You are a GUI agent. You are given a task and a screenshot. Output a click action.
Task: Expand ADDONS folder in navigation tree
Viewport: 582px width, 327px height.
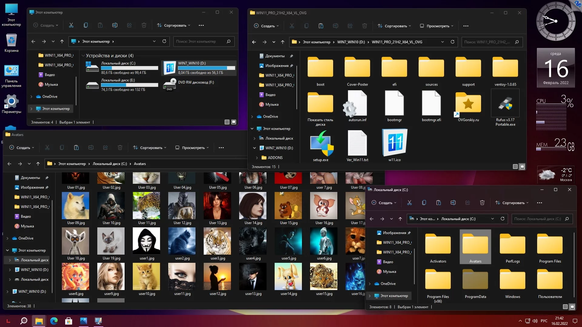257,158
